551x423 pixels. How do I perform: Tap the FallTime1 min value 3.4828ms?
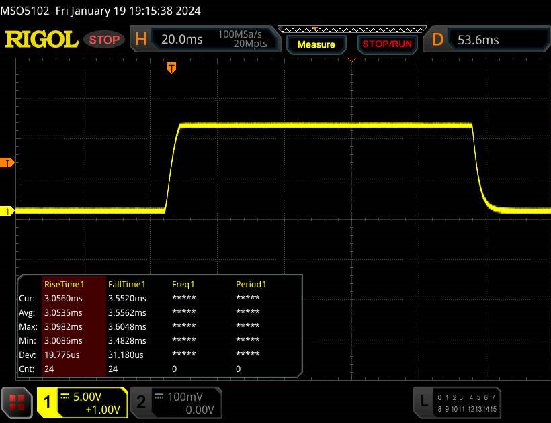pos(127,340)
